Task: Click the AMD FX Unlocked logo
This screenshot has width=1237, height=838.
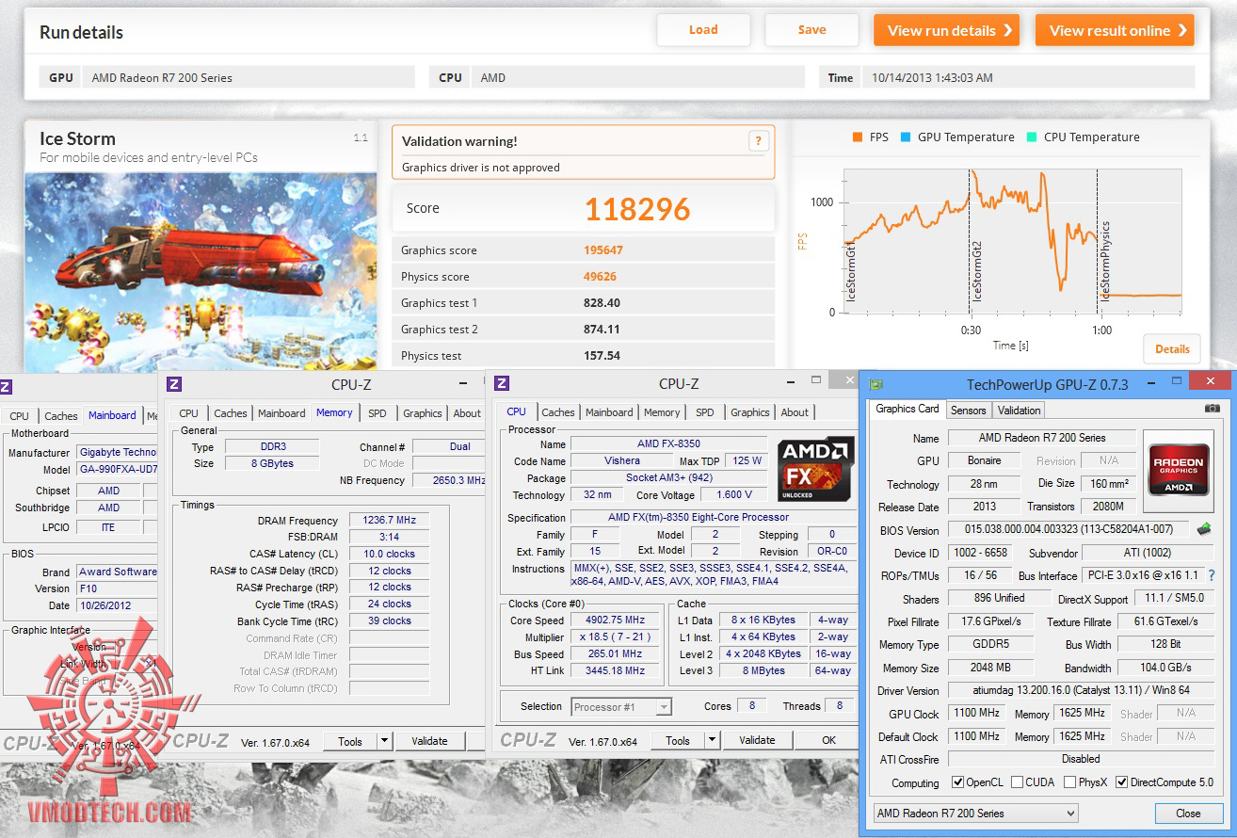Action: (816, 468)
